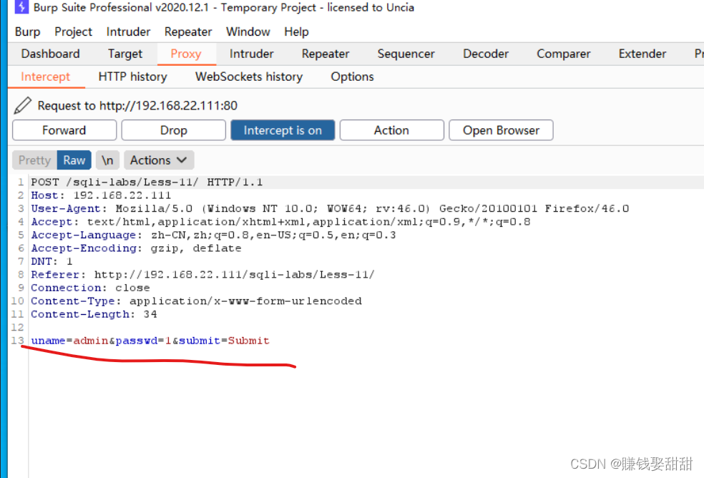Toggle the Intercept is on button
Screen dimensions: 704x478
pyautogui.click(x=283, y=130)
